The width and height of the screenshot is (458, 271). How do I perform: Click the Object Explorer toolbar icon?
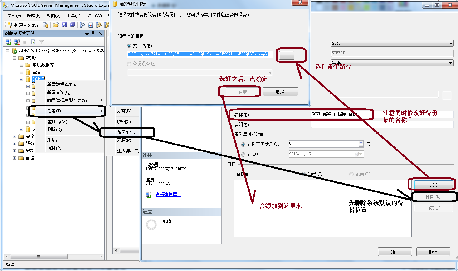[x=99, y=25]
